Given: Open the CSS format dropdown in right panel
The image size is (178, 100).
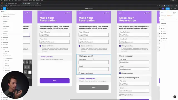Looking at the screenshot, I should (x=162, y=13).
